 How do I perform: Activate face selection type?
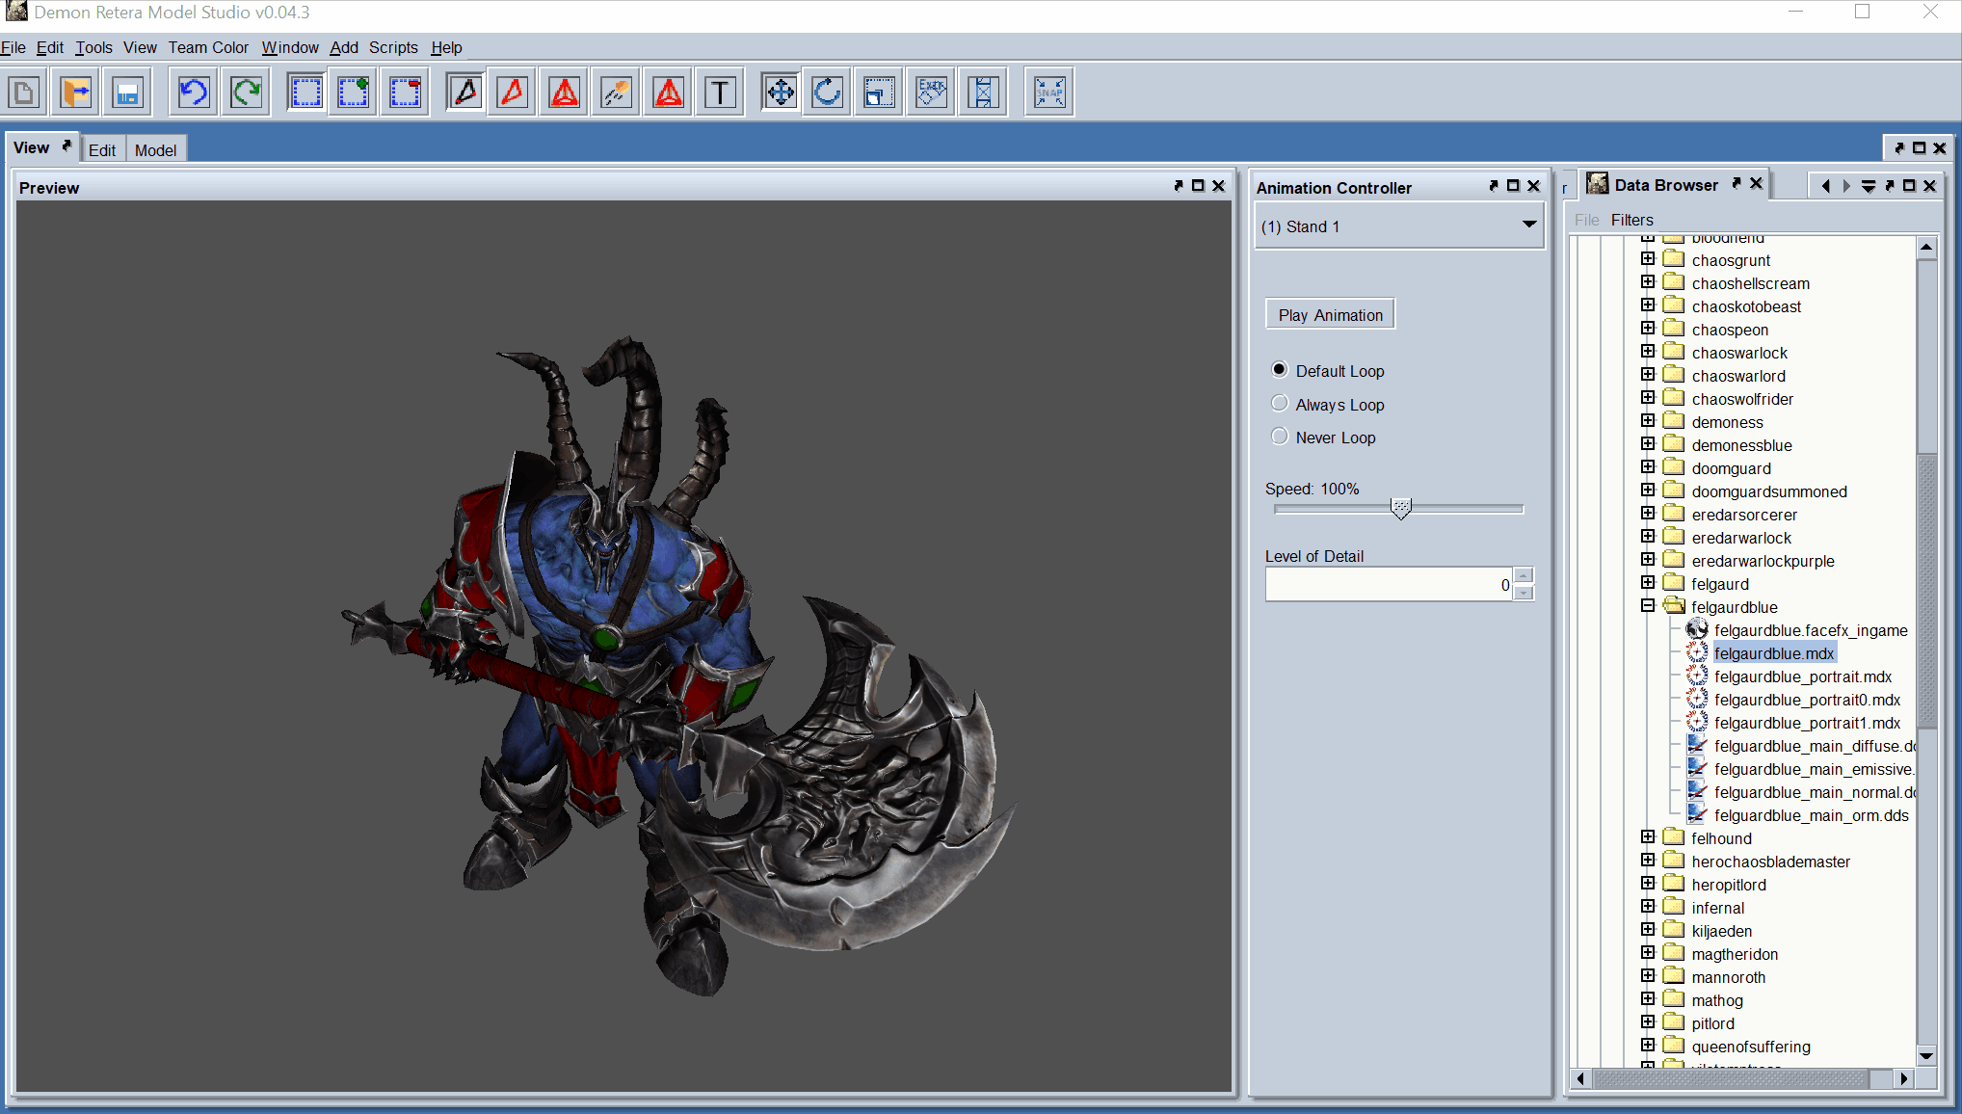click(513, 93)
